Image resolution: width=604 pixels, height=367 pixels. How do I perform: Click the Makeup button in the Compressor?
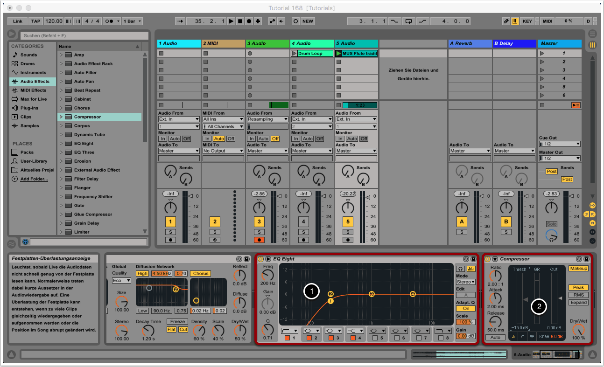578,269
